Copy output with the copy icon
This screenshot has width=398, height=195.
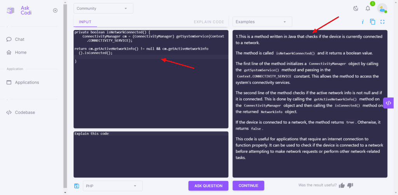coord(372,22)
